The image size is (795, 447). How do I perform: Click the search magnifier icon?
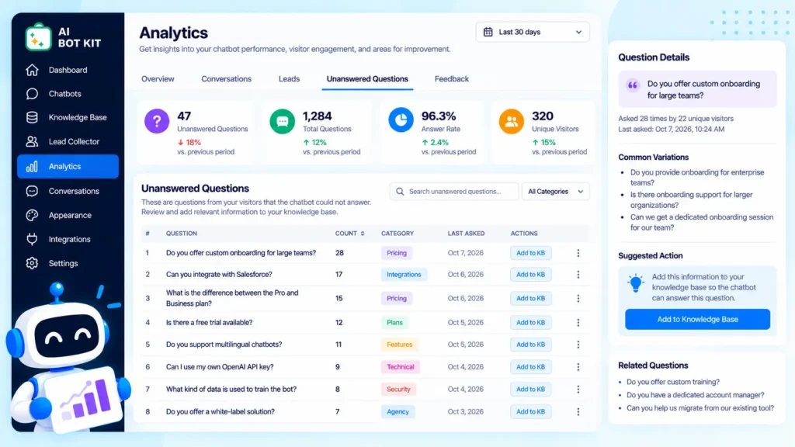click(400, 192)
